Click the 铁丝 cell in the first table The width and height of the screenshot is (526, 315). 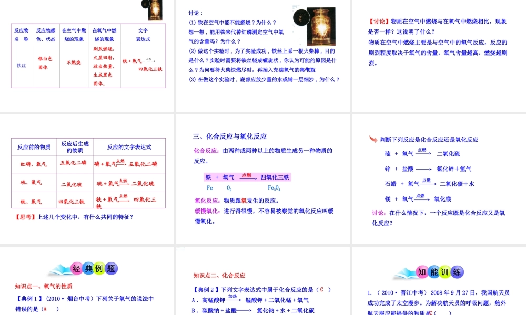pos(22,65)
